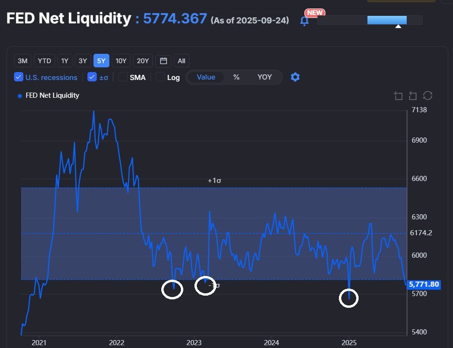Click the alerts bell icon

tap(304, 21)
